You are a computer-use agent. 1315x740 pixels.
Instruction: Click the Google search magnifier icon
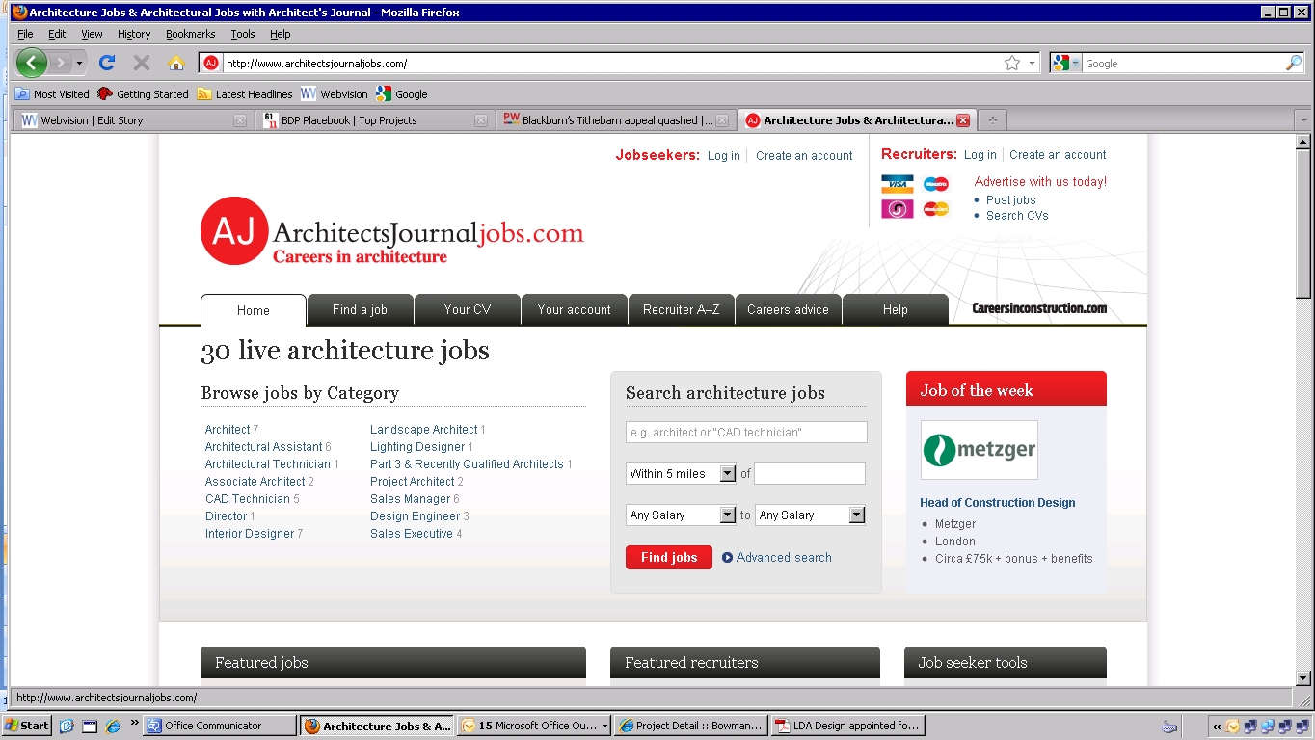click(1293, 63)
